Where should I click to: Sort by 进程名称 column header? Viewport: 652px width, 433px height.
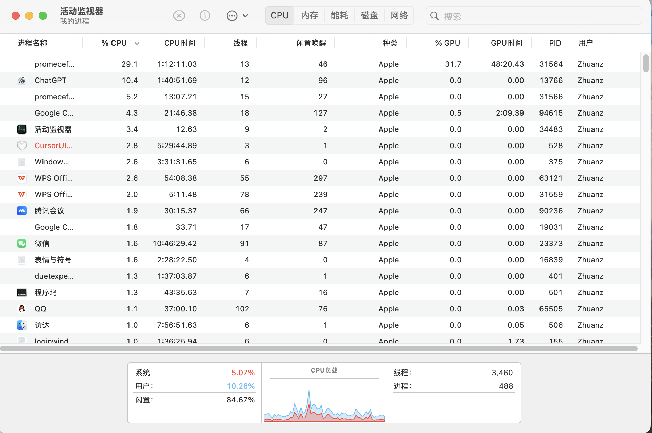(x=32, y=43)
